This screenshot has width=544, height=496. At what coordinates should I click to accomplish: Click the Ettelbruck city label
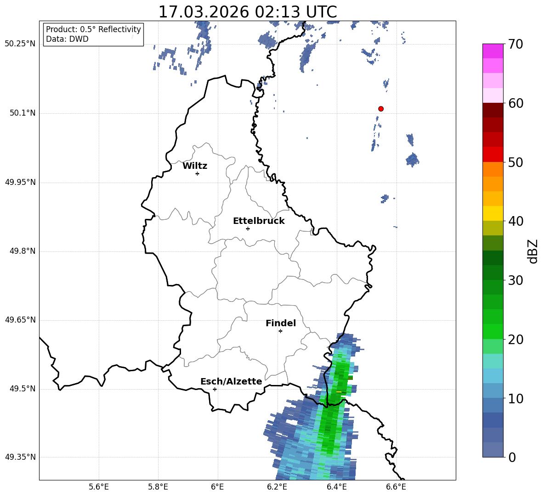(x=259, y=221)
